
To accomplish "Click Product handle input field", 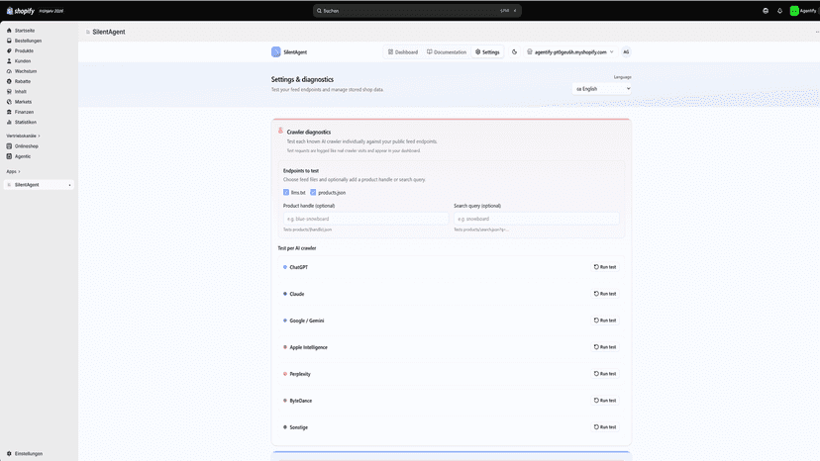I will pos(365,219).
